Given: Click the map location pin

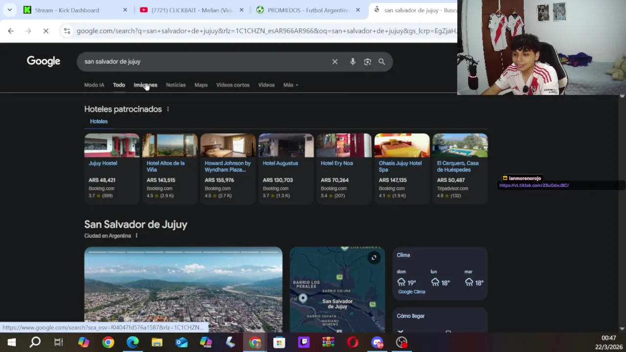Looking at the screenshot, I should click(303, 298).
